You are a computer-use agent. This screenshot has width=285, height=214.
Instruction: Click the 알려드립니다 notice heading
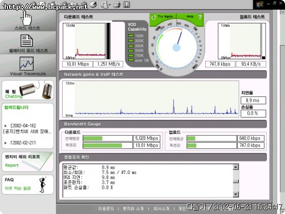[x=17, y=107]
